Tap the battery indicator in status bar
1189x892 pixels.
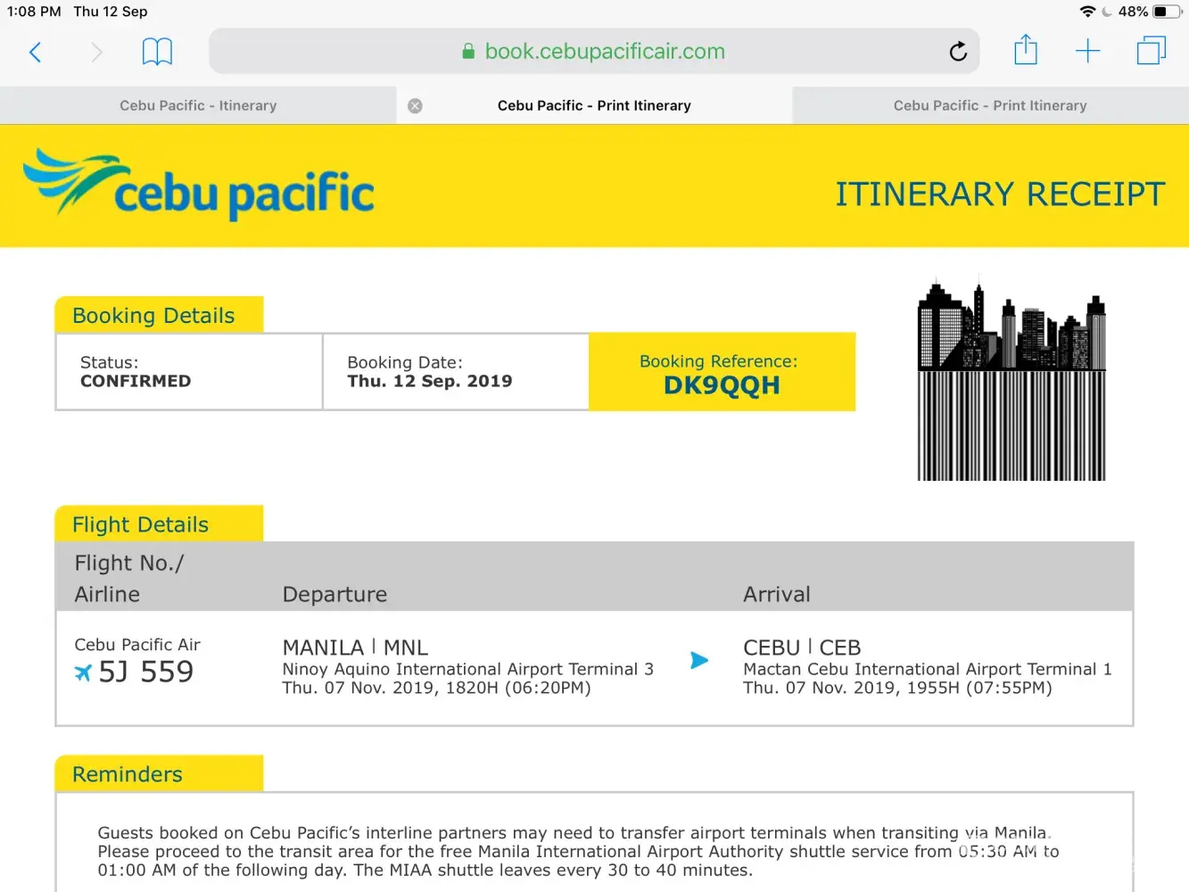tap(1167, 12)
